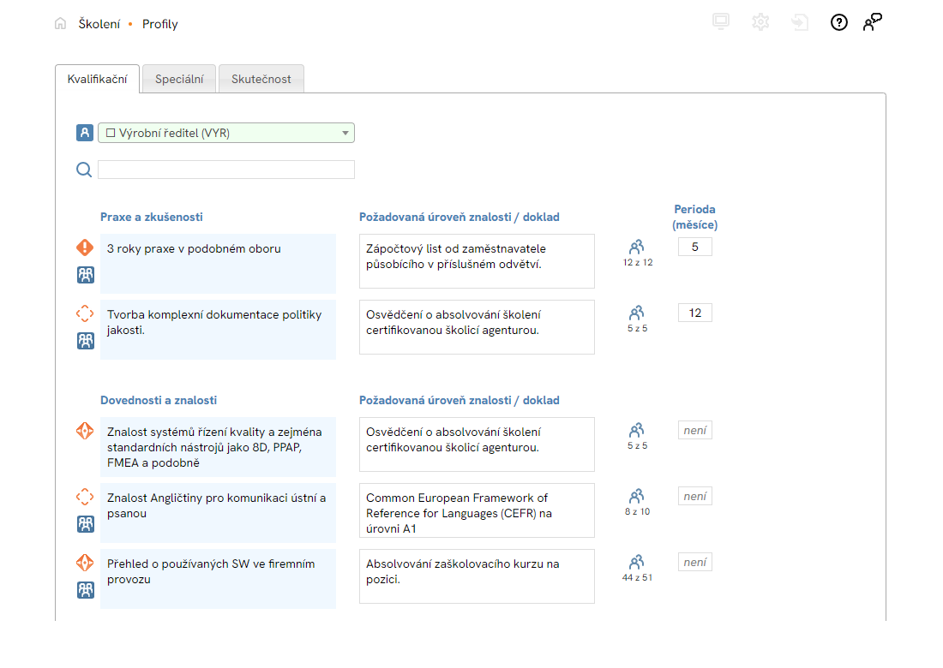Click the first 'není' period field
The image size is (943, 668).
694,431
